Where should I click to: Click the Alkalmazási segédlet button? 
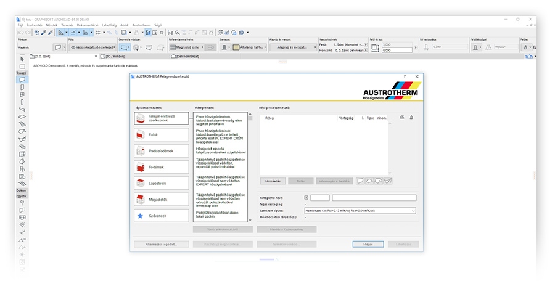tap(161, 244)
